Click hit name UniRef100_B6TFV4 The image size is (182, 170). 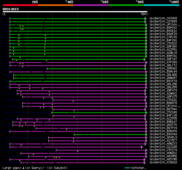pyautogui.click(x=163, y=128)
